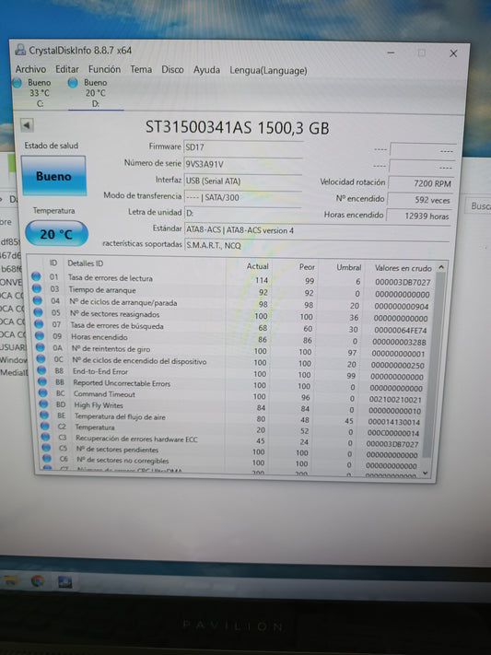Click the SMART list scroll up arrow
The width and height of the screenshot is (491, 655).
click(441, 267)
